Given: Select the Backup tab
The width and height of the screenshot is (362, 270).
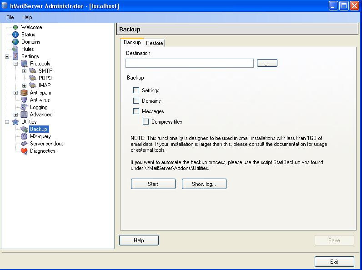Looking at the screenshot, I should pos(132,42).
